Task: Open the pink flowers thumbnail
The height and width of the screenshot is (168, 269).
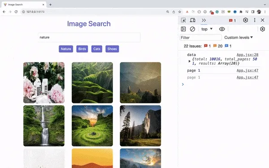Action: pyautogui.click(x=44, y=82)
